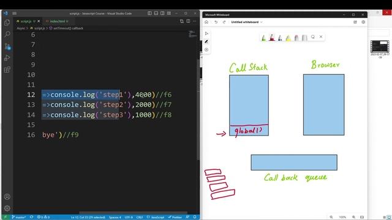Viewport: 392px width, 220px height.
Task: Open the Customize Layout button in VS Code
Action: [x=169, y=13]
